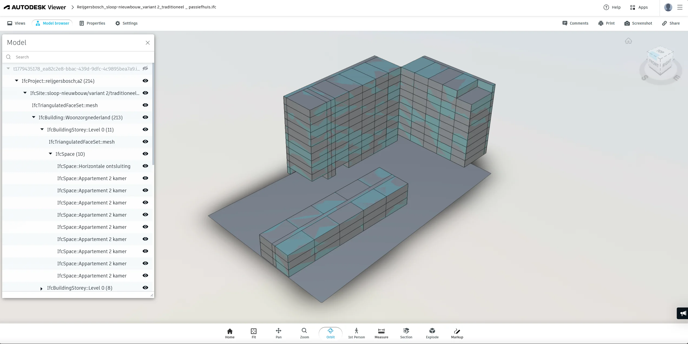The width and height of the screenshot is (688, 344).
Task: Toggle the Model browser tab
Action: [52, 23]
